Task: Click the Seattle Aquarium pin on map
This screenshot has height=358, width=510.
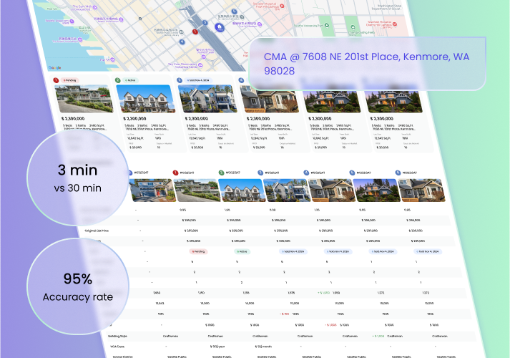Action: click(x=72, y=21)
